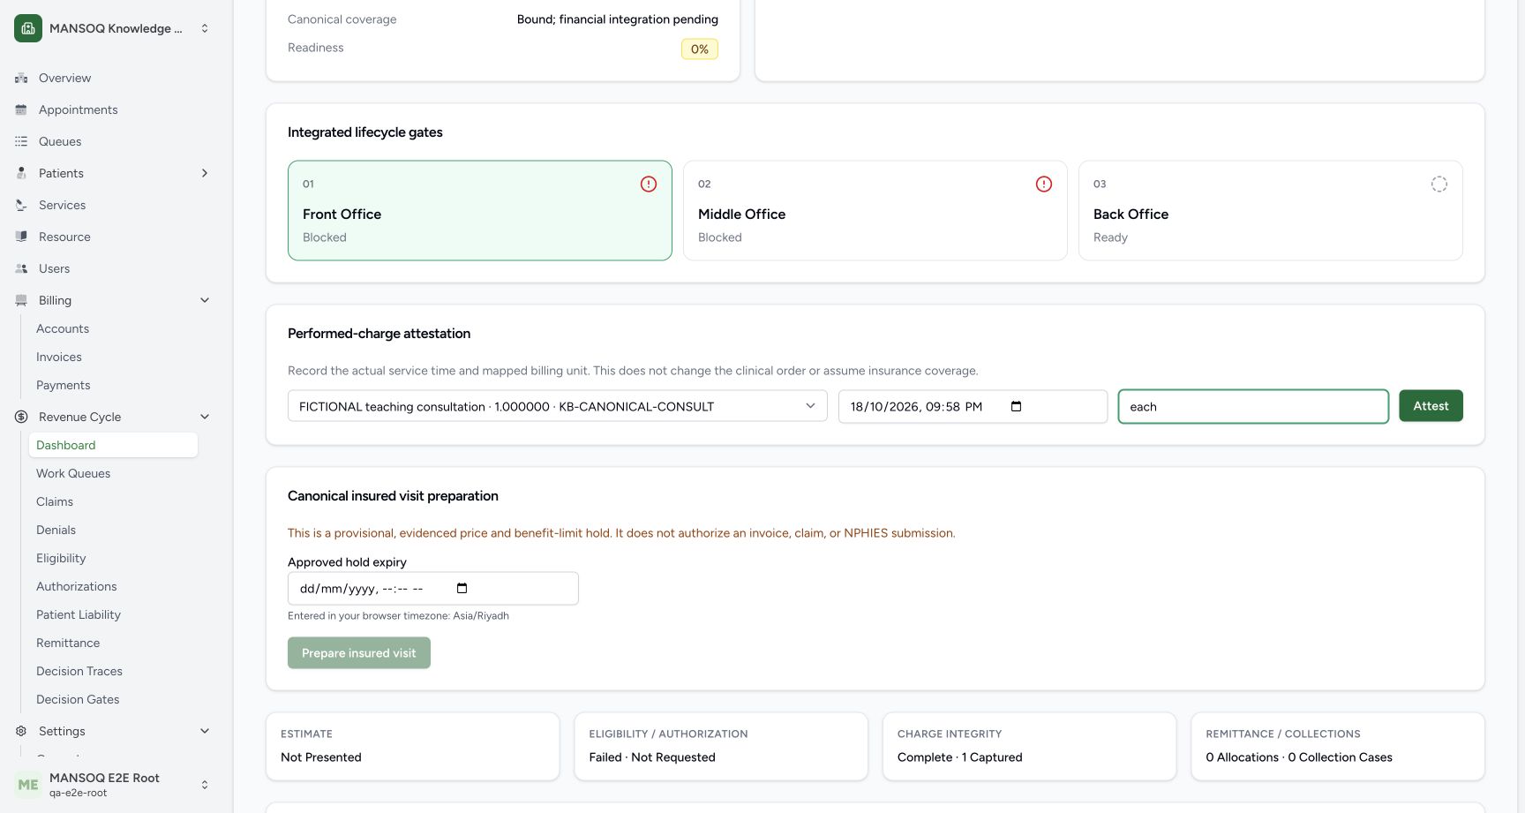
Task: Click the Settings gear icon
Action: [21, 731]
